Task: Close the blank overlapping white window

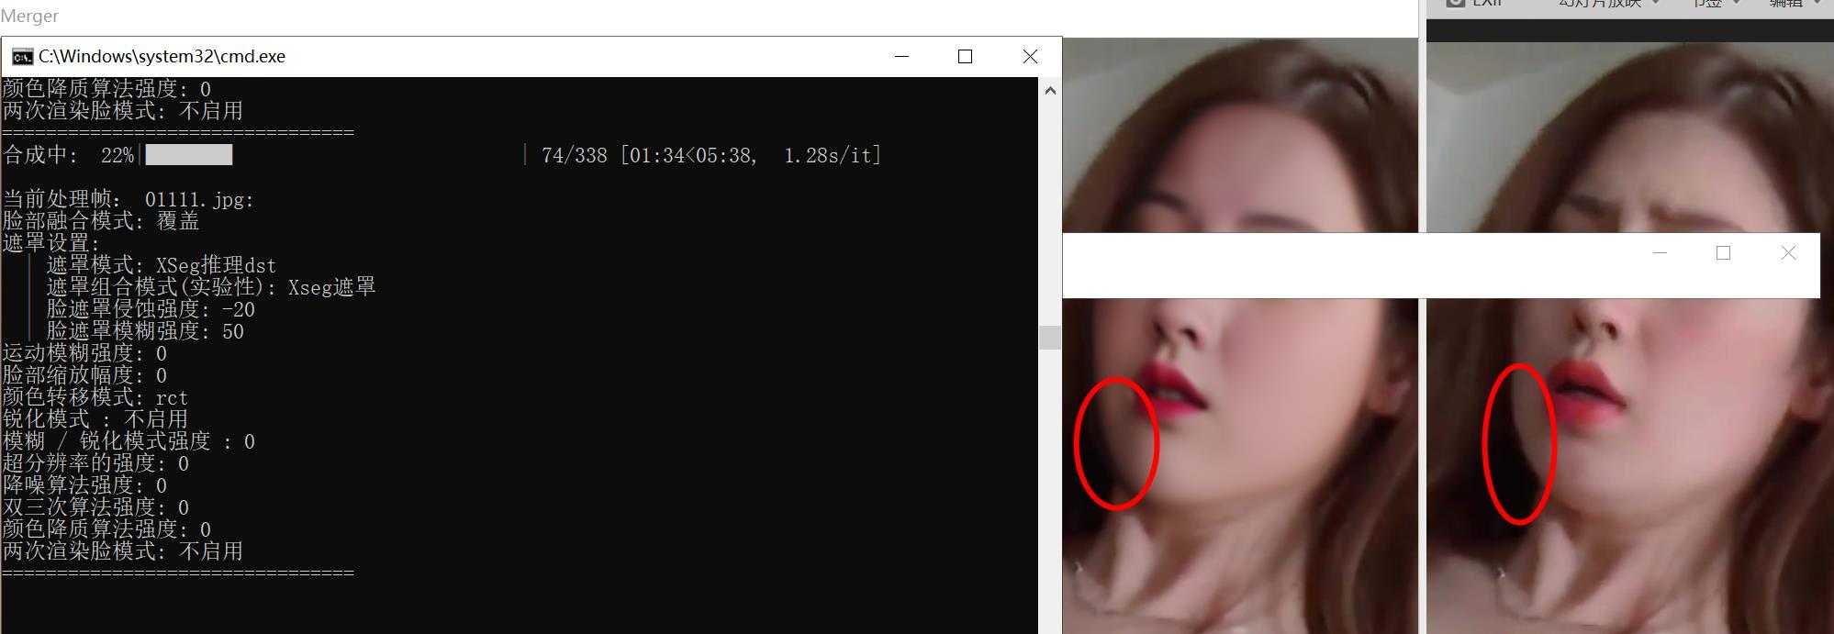Action: click(x=1788, y=253)
